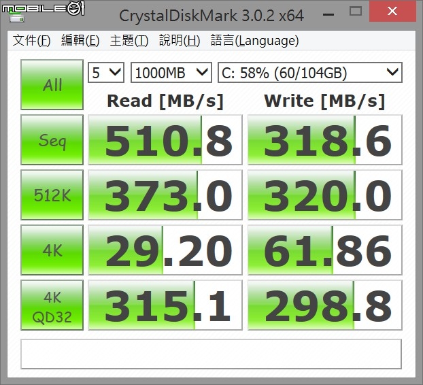Click the 4K read result 29.20

click(x=165, y=250)
